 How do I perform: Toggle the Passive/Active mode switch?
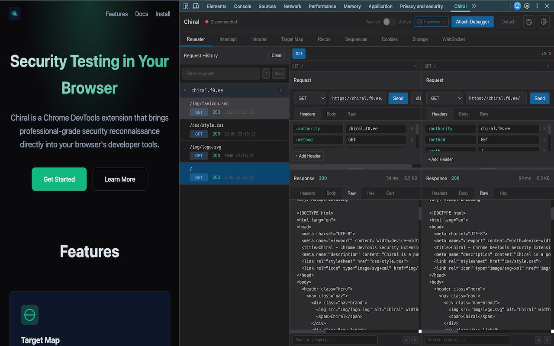tap(389, 22)
